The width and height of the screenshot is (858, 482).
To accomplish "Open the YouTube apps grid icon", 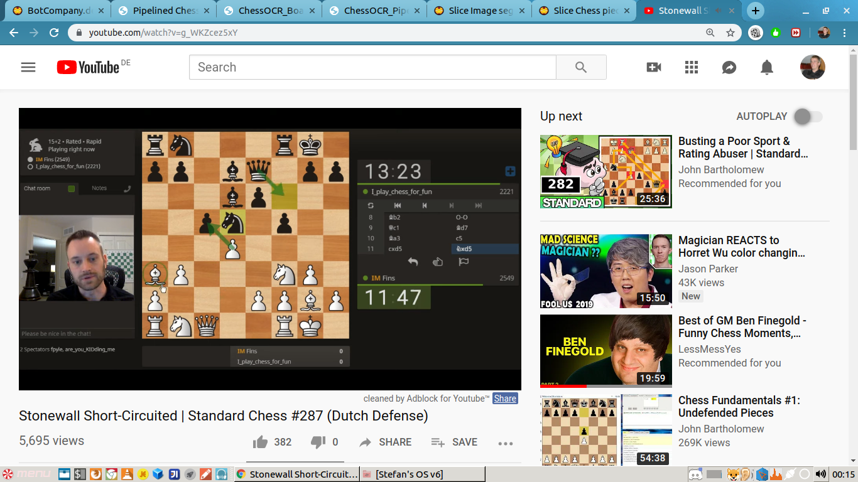I will coord(692,67).
